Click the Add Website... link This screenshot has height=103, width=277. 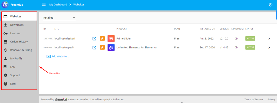[60, 57]
